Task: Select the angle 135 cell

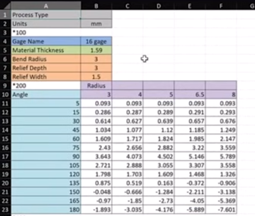Action: pos(45,183)
